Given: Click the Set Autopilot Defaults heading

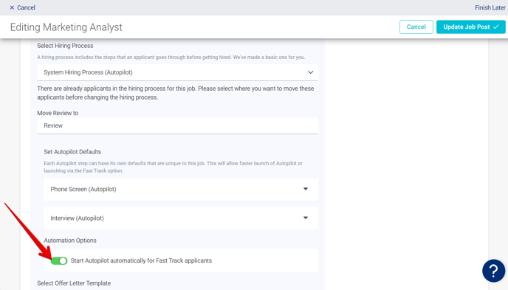Looking at the screenshot, I should pyautogui.click(x=72, y=152).
